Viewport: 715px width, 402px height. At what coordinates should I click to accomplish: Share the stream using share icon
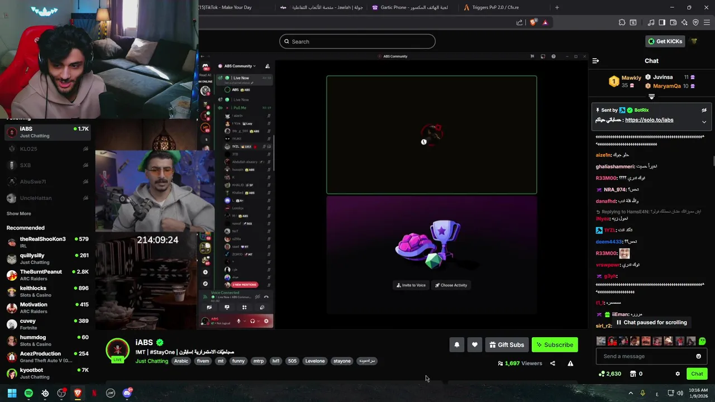552,363
